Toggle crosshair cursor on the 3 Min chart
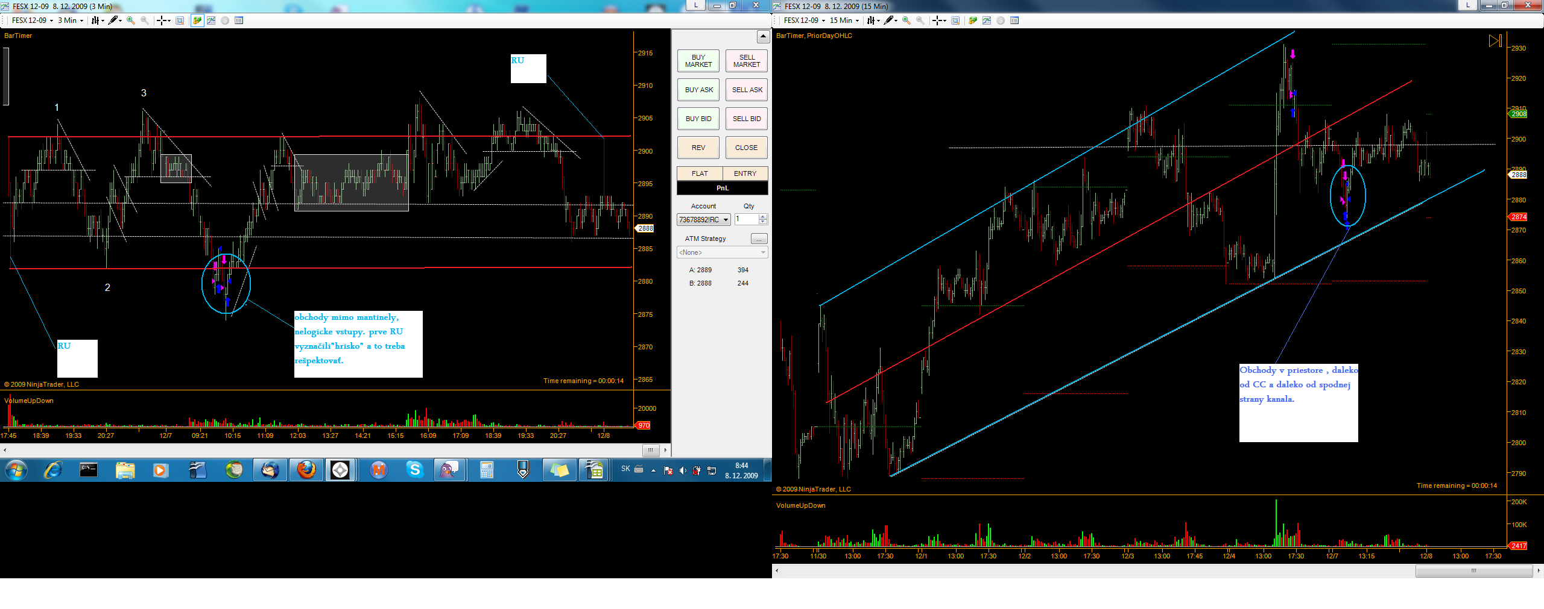Screen dimensions: 1544x609 [x=163, y=20]
